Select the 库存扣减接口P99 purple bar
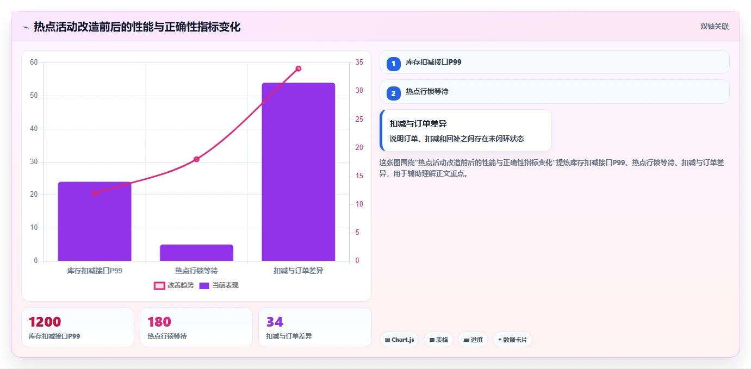 click(95, 221)
